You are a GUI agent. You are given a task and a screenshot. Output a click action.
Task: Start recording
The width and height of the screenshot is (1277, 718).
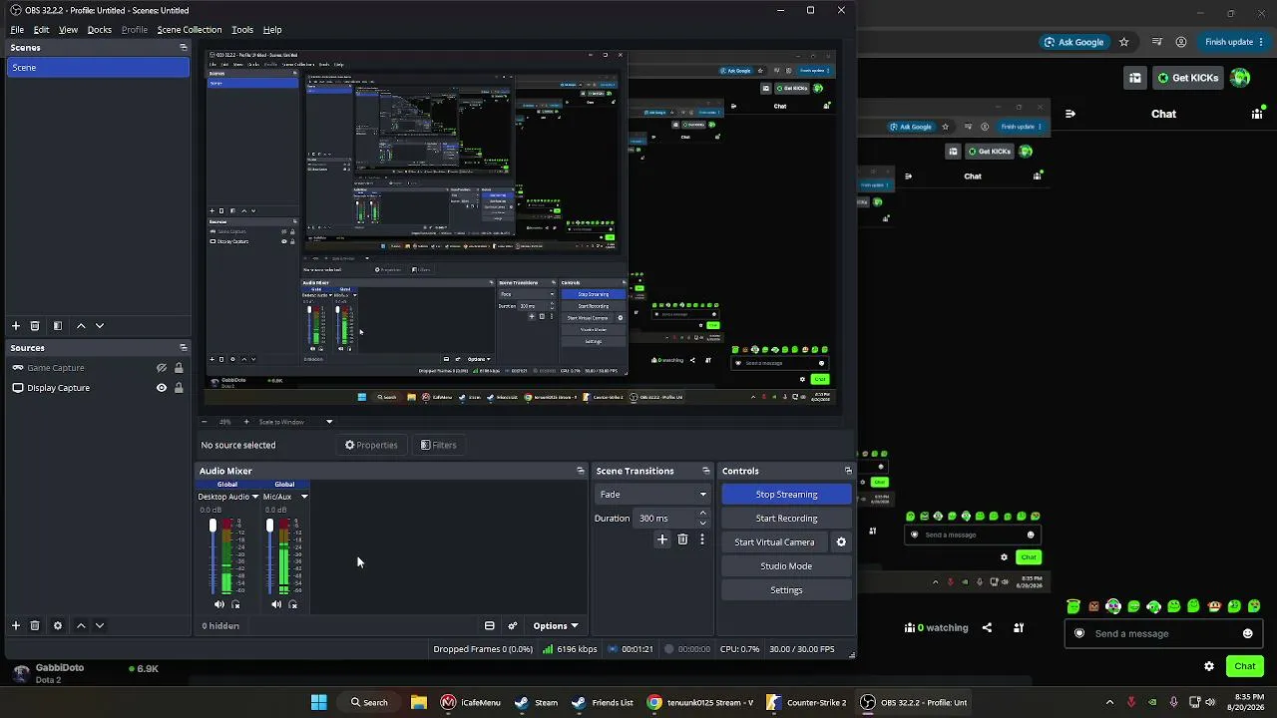[x=786, y=519]
